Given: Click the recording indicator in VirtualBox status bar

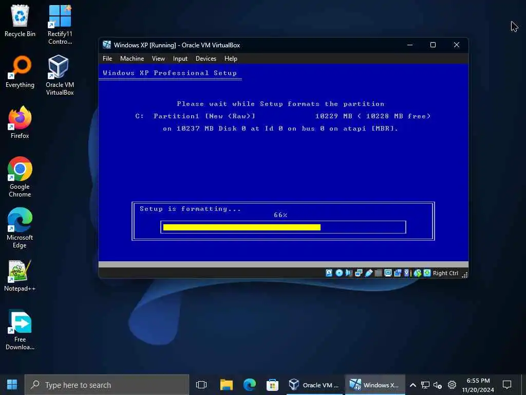Looking at the screenshot, I should tap(398, 273).
